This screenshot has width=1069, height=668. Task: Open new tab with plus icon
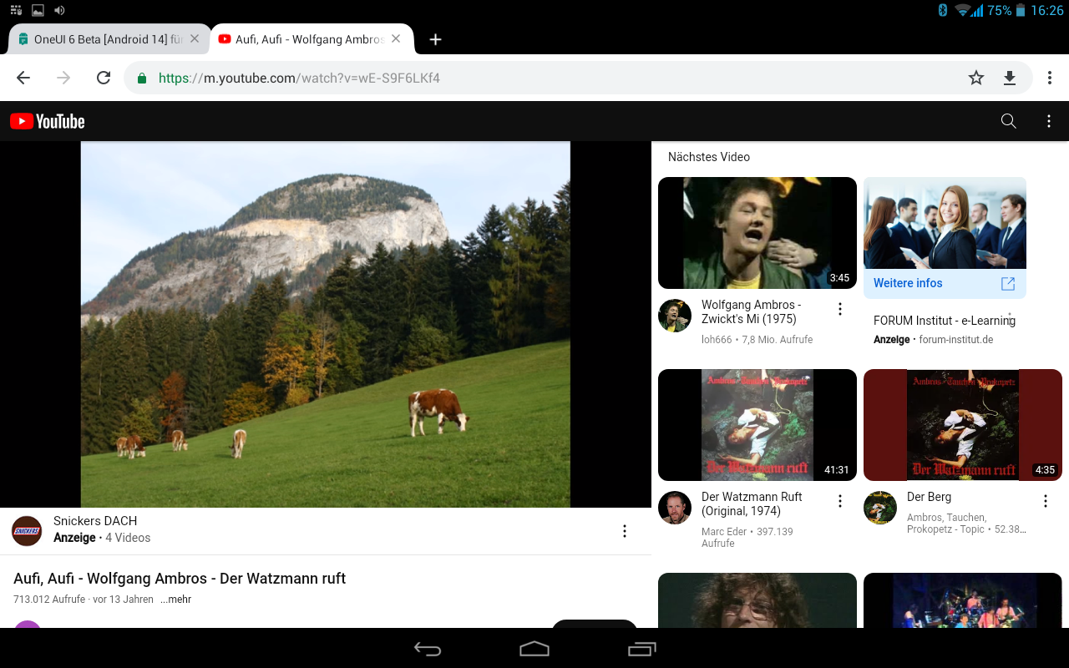pyautogui.click(x=434, y=39)
